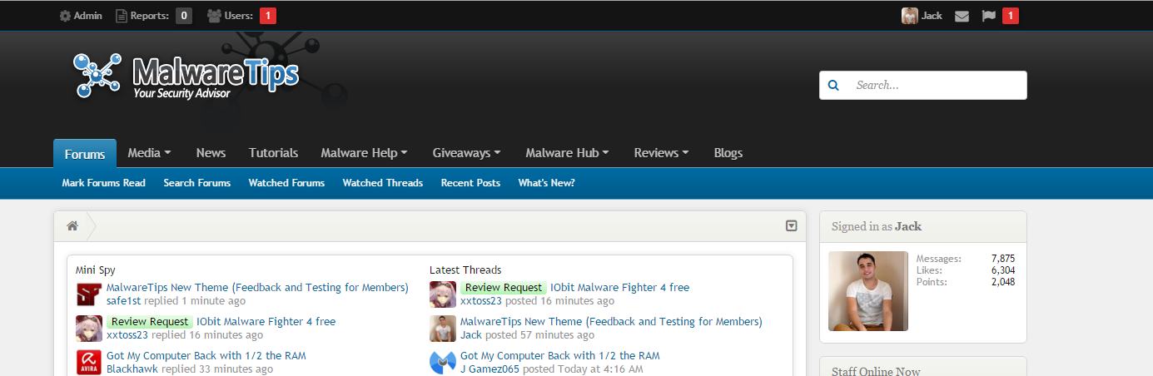Click xxtoss23's avatar in Mini Spy
The height and width of the screenshot is (376, 1153).
coord(89,329)
